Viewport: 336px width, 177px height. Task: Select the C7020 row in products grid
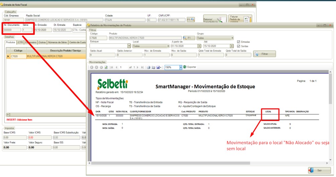click(46, 56)
